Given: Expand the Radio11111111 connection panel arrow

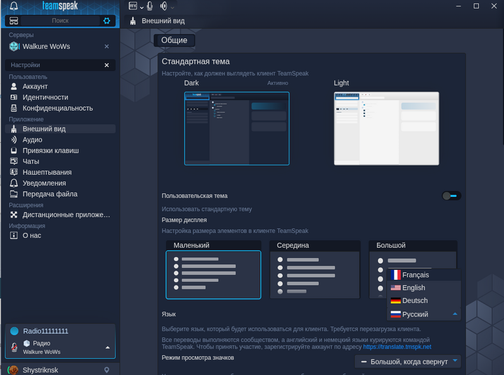Looking at the screenshot, I should point(108,347).
